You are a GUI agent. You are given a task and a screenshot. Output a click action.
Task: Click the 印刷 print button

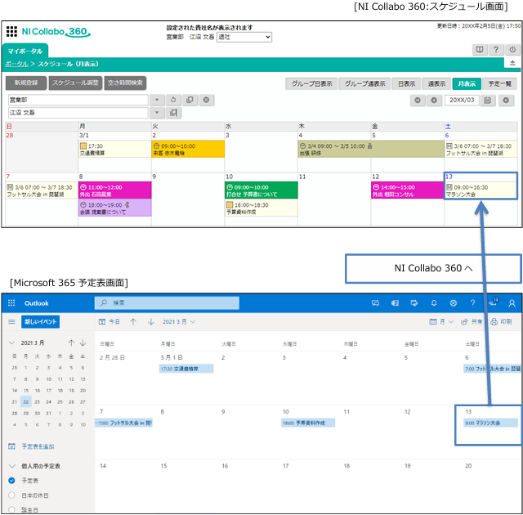coord(501,321)
